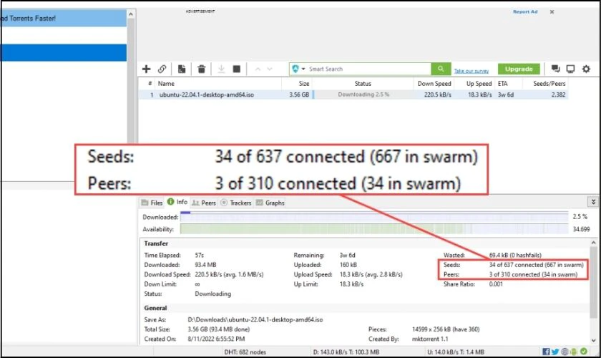The width and height of the screenshot is (601, 358).
Task: Click the Availability progress bar
Action: click(x=374, y=229)
